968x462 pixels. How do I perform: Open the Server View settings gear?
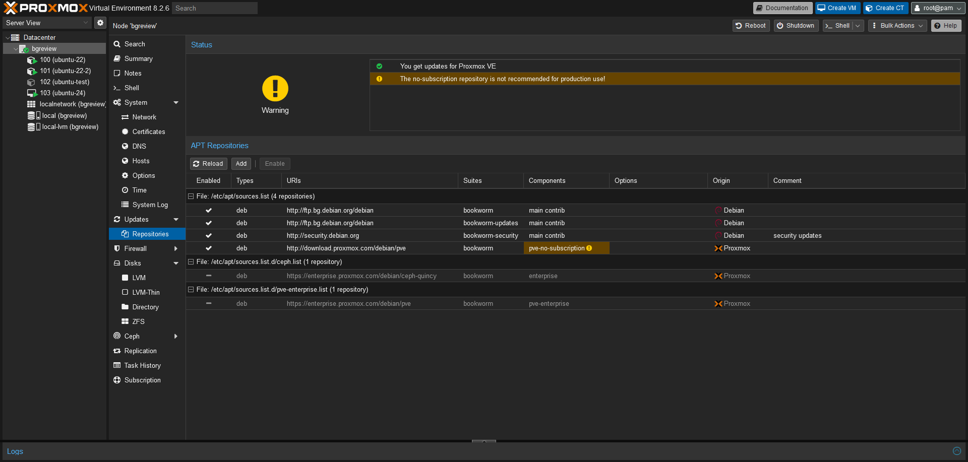point(100,23)
